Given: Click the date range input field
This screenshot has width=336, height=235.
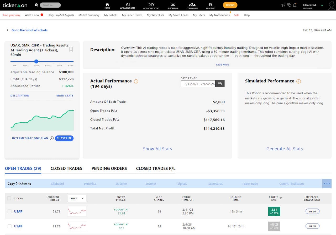Looking at the screenshot, I should pos(198,84).
